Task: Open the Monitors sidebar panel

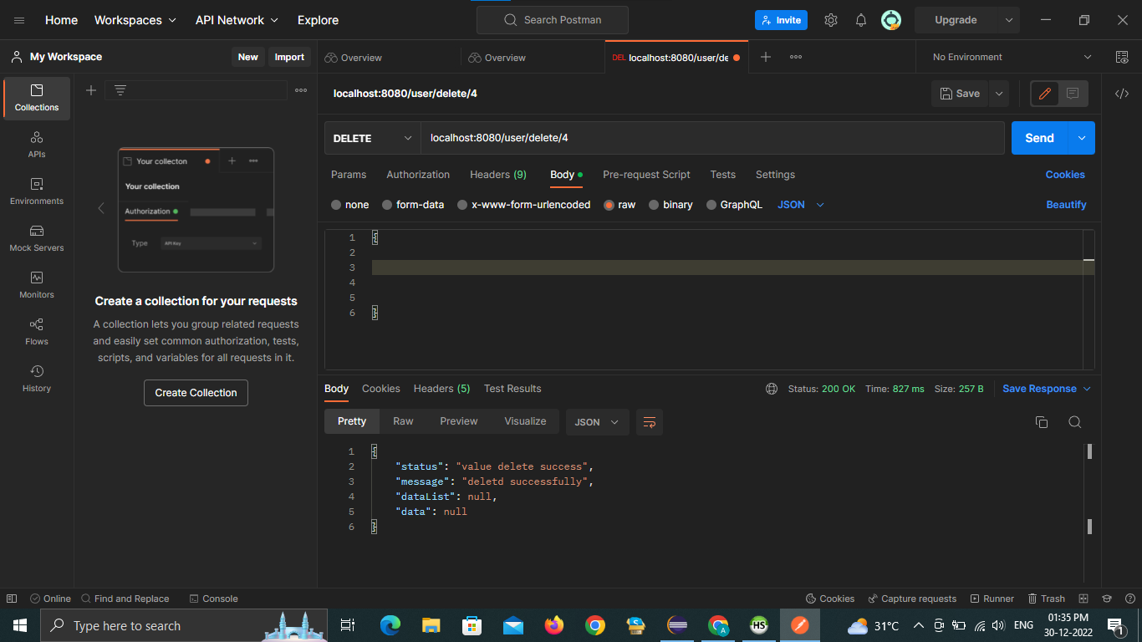Action: tap(37, 285)
